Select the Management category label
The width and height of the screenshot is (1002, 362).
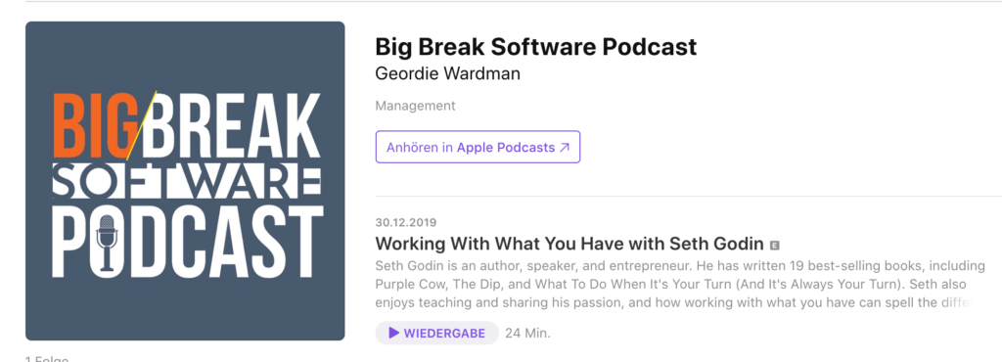[415, 106]
